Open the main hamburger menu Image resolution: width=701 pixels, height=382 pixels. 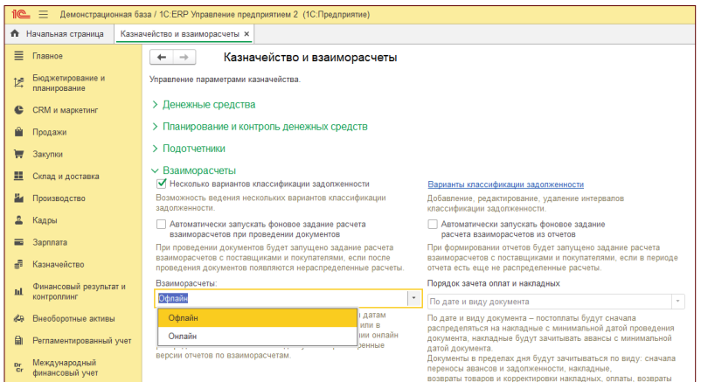pyautogui.click(x=44, y=14)
